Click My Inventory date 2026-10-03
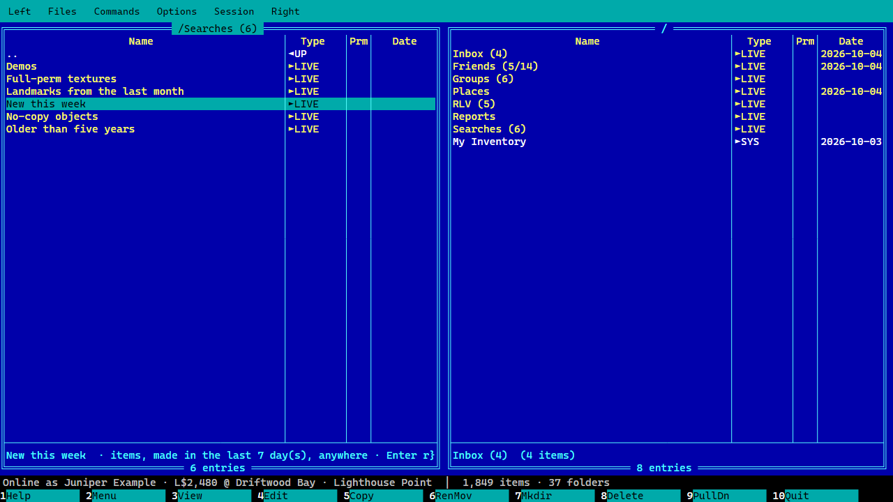Viewport: 893px width, 502px height. pyautogui.click(x=851, y=142)
